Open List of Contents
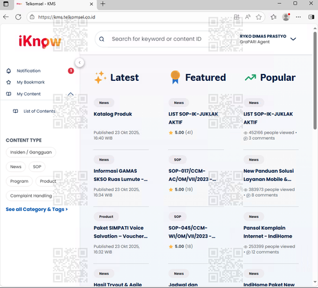Screen dimensions: 318x288 pos(39,111)
